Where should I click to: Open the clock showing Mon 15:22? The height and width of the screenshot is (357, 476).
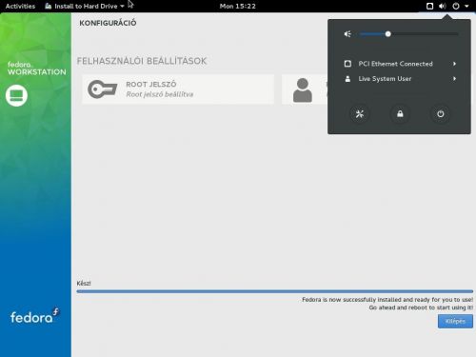tap(238, 6)
